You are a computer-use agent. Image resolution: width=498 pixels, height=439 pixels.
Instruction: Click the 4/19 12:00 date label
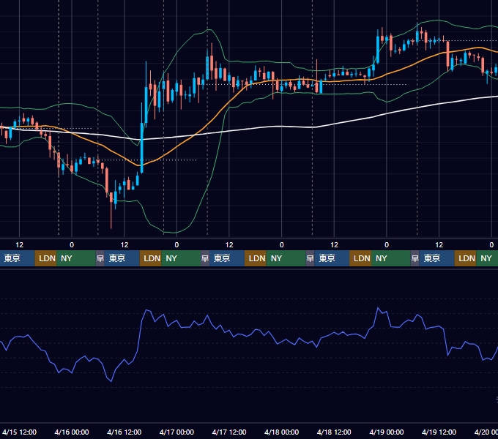click(x=439, y=432)
